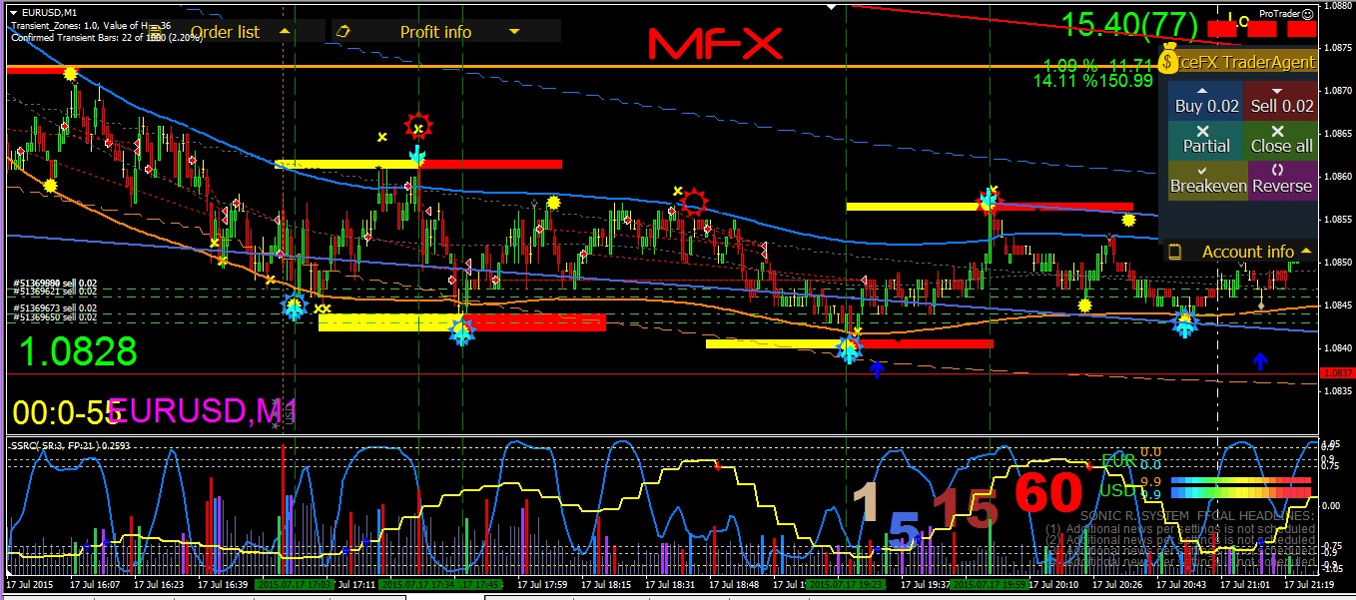
Task: Click the large 60 timeframe label
Action: [x=1049, y=493]
